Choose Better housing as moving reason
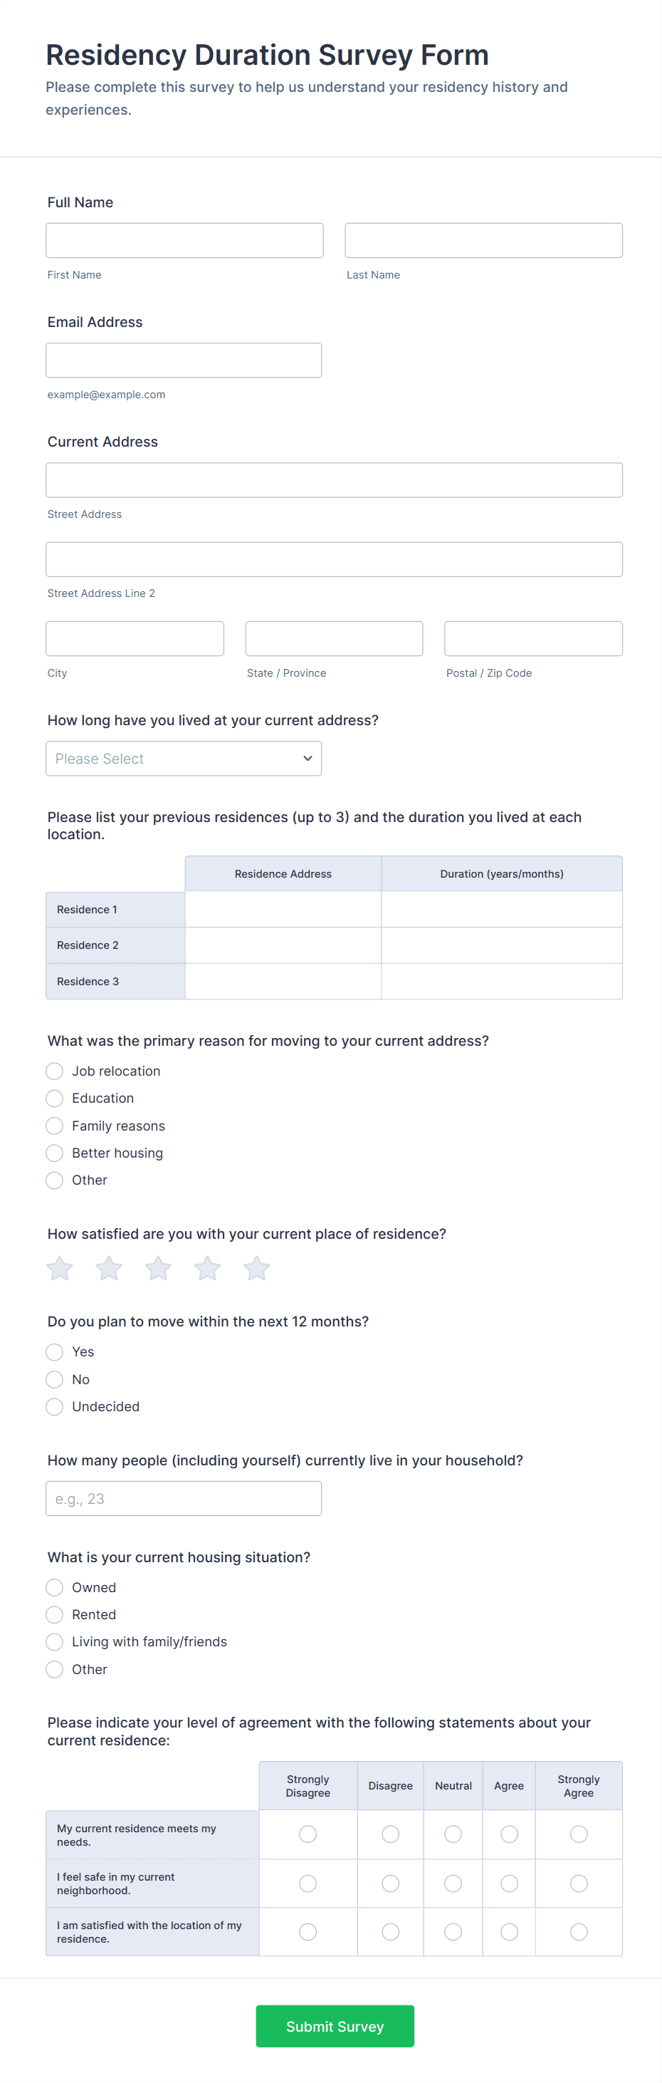 [54, 1153]
